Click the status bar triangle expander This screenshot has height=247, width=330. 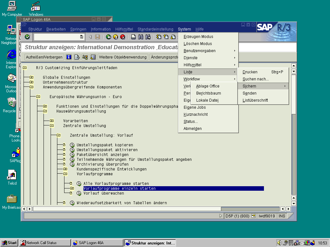click(x=220, y=216)
